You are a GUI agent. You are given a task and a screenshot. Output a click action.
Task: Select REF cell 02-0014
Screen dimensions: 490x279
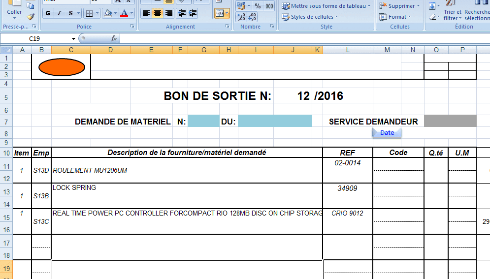click(x=348, y=170)
